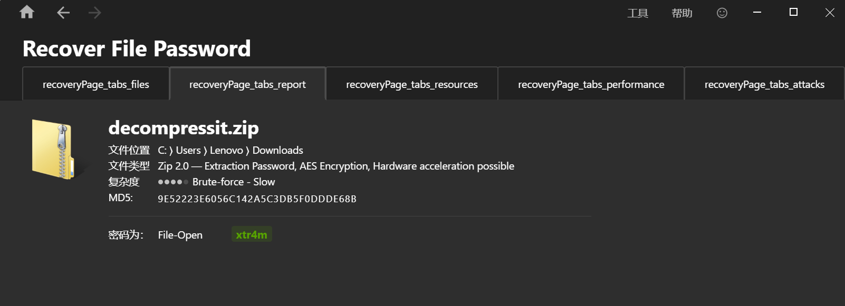Go back with the left arrow
The width and height of the screenshot is (845, 306).
tap(63, 13)
